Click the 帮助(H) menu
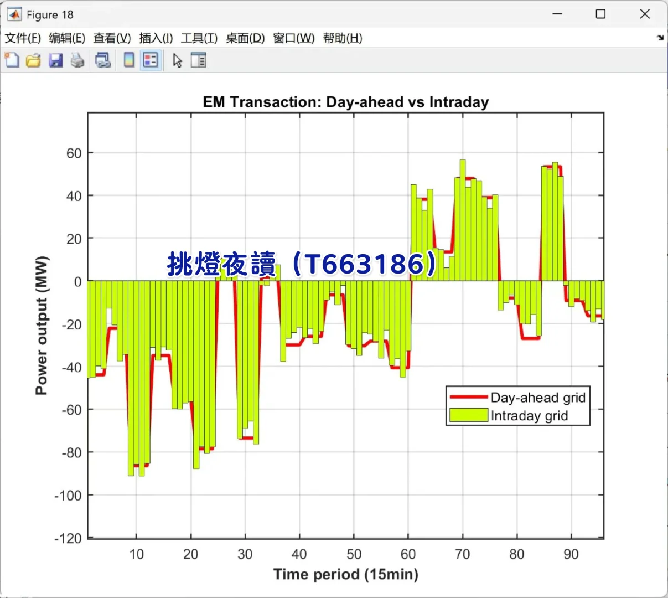This screenshot has height=598, width=668. (x=343, y=38)
